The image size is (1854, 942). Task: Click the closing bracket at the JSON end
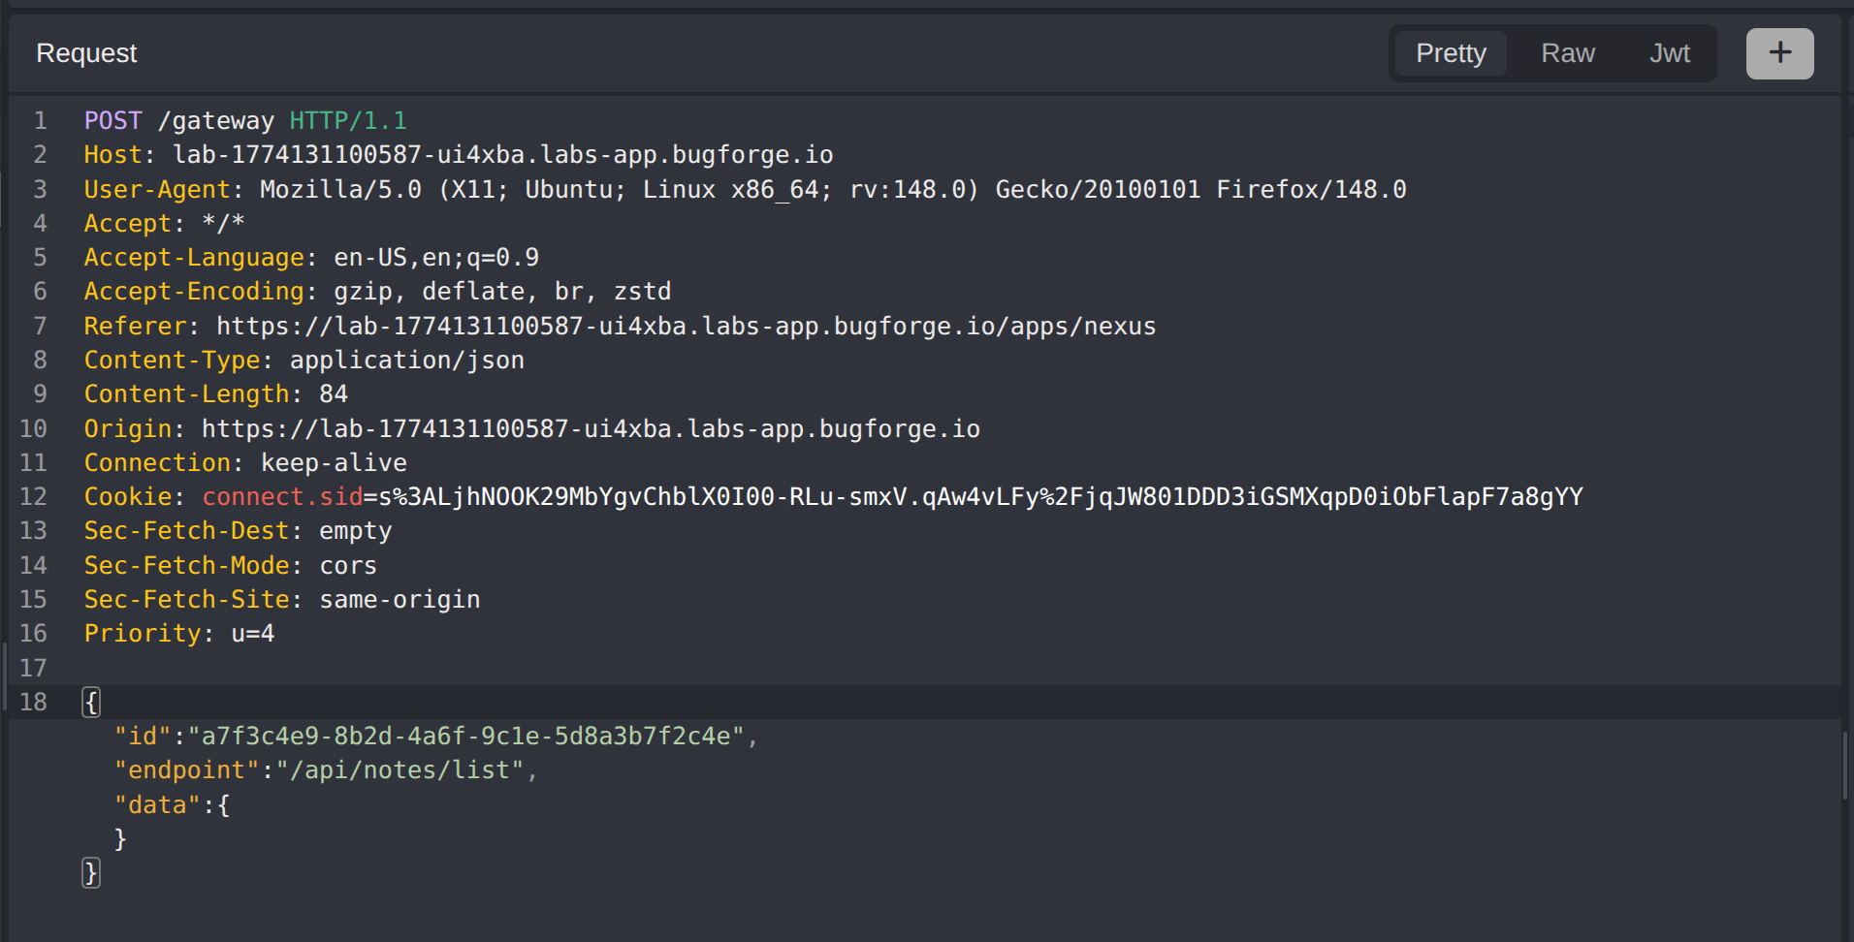coord(91,873)
